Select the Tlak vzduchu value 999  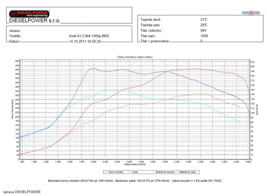click(203, 30)
